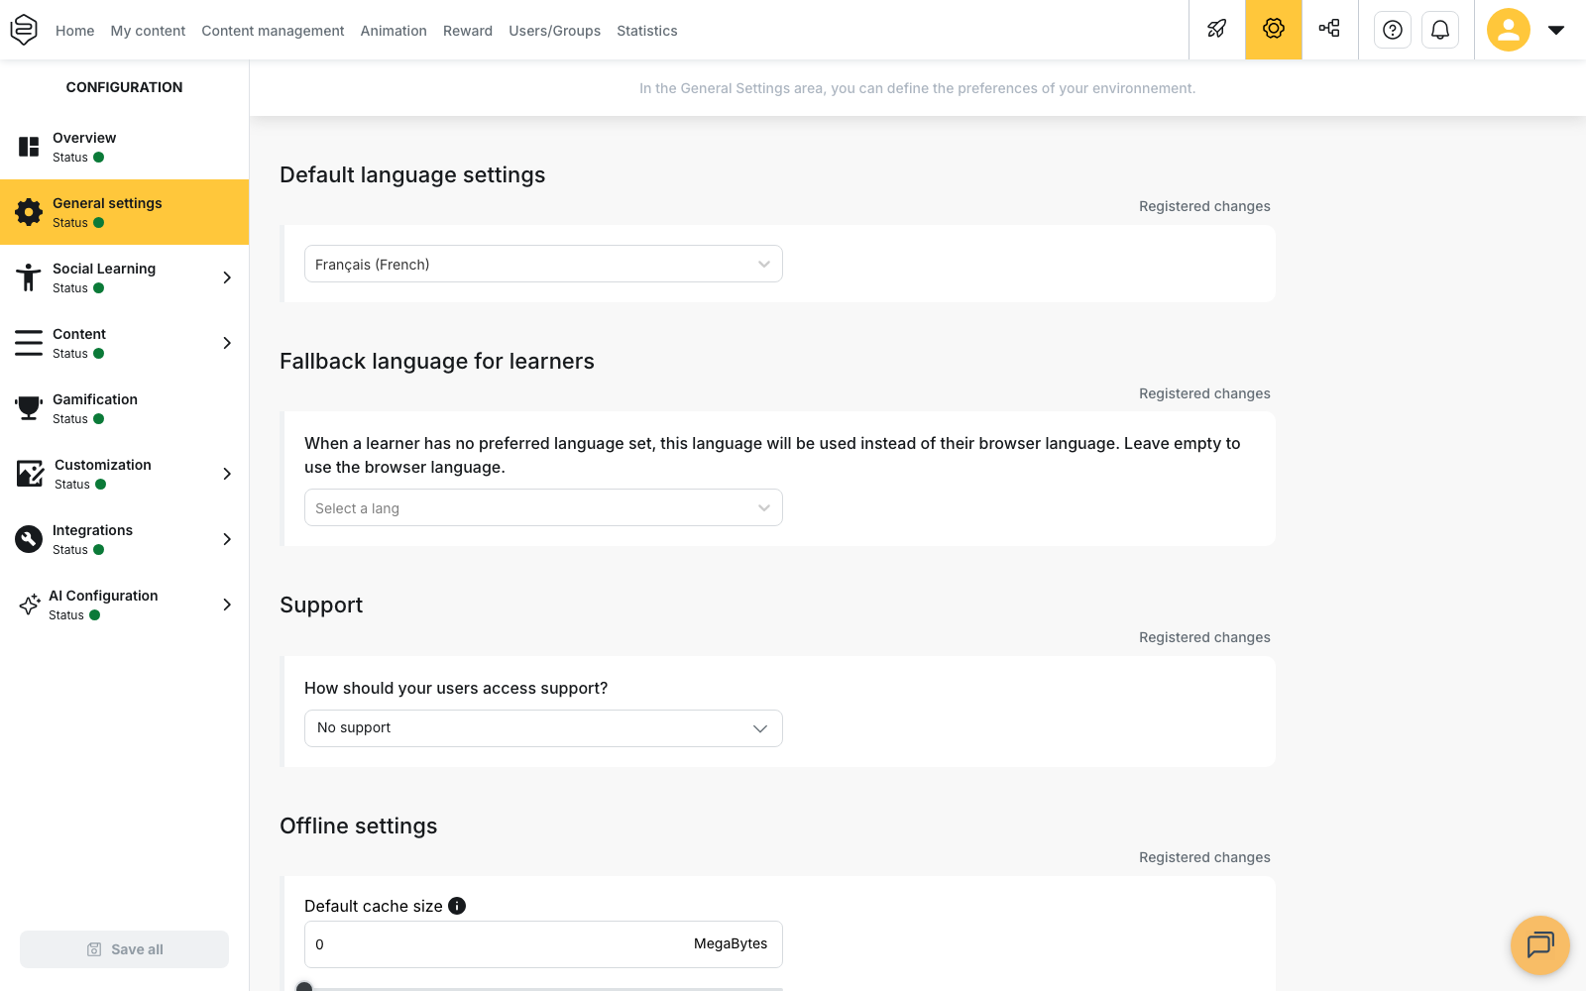This screenshot has width=1586, height=991.
Task: Open the Reward menu
Action: pyautogui.click(x=468, y=31)
